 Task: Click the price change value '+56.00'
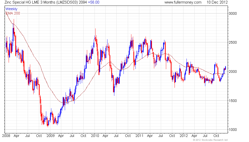94,2
